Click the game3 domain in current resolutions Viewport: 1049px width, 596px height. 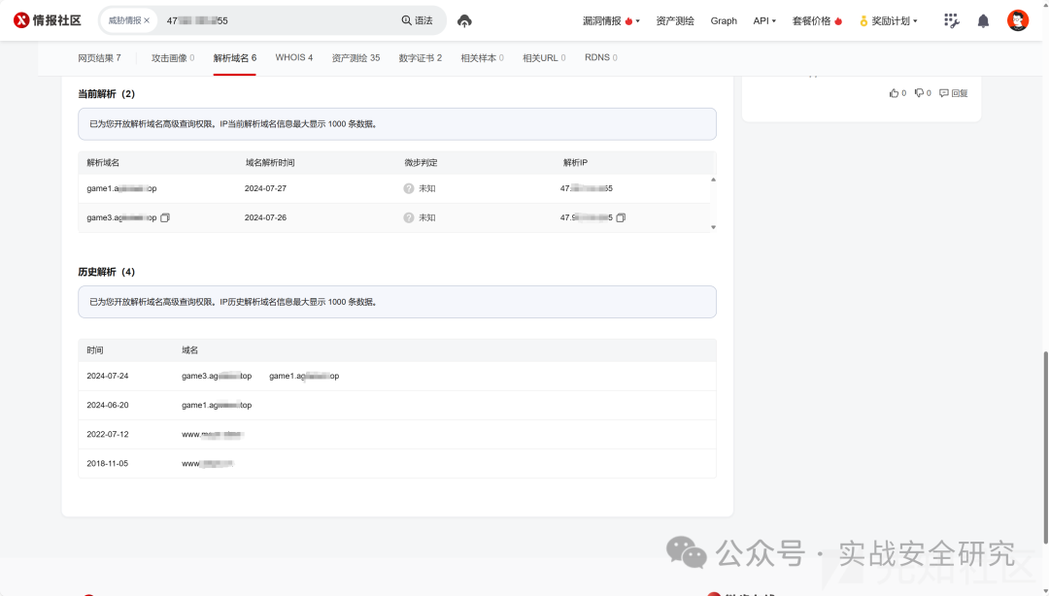pyautogui.click(x=121, y=217)
